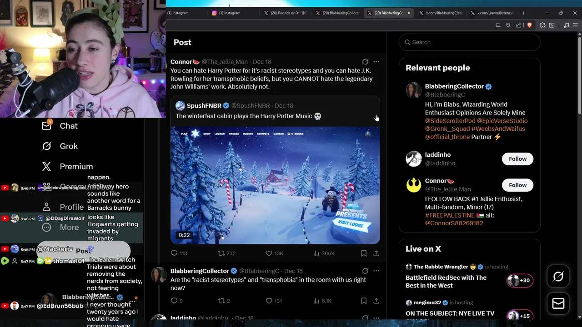Viewport: 582px width, 327px height.
Task: Open the #WeebsAndWaifus hashtag link
Action: click(498, 129)
